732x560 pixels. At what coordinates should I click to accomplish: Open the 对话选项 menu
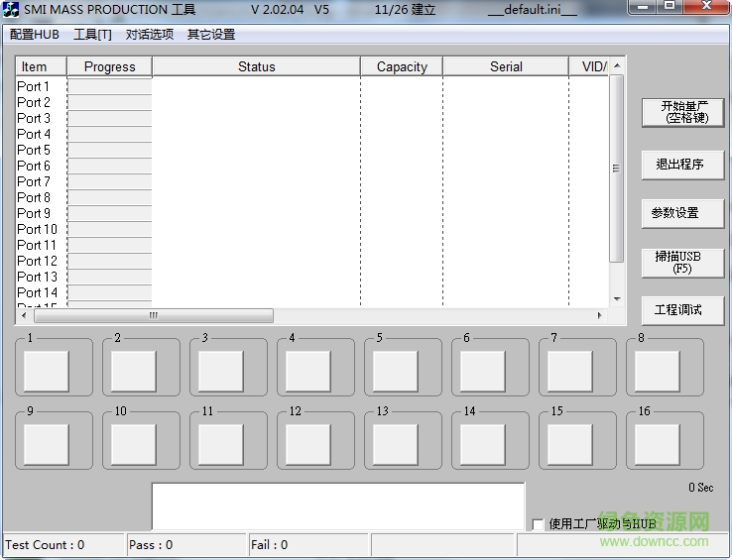coord(150,35)
